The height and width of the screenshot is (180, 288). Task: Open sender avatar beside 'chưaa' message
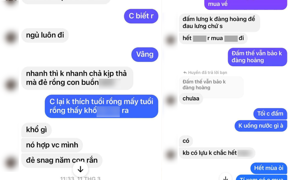point(170,100)
